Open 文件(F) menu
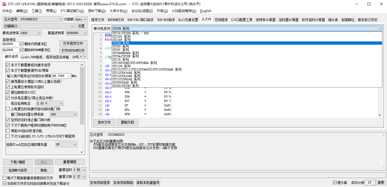This screenshot has height=187, width=387. point(7,11)
